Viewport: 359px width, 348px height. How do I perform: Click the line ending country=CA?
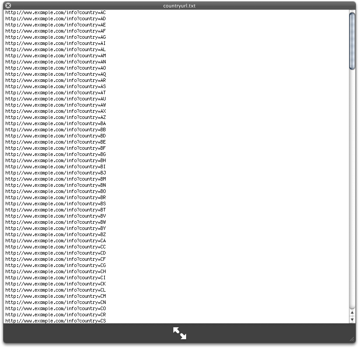[55, 241]
